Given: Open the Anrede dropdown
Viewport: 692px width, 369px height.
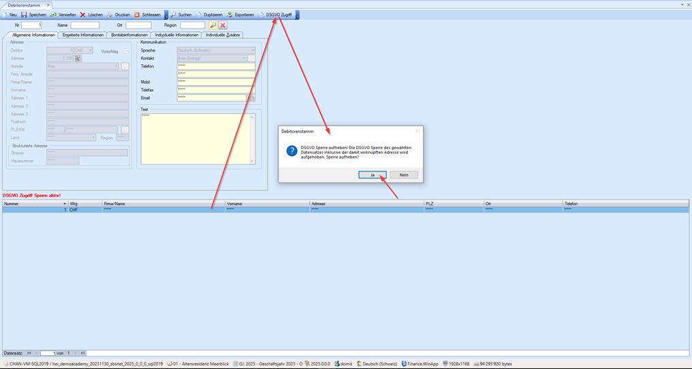Looking at the screenshot, I should coord(116,67).
